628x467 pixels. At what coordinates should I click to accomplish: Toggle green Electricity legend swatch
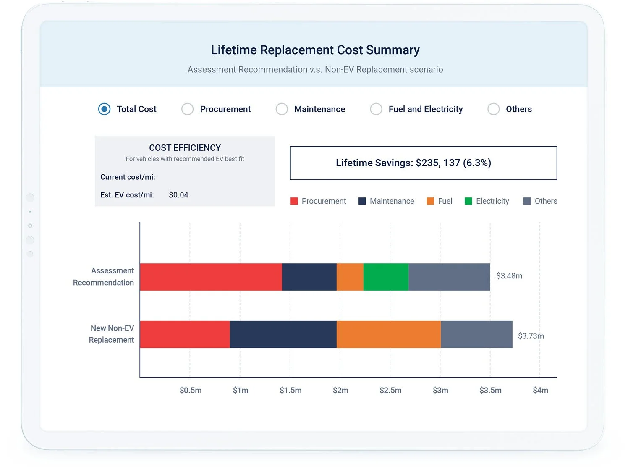[x=468, y=201]
